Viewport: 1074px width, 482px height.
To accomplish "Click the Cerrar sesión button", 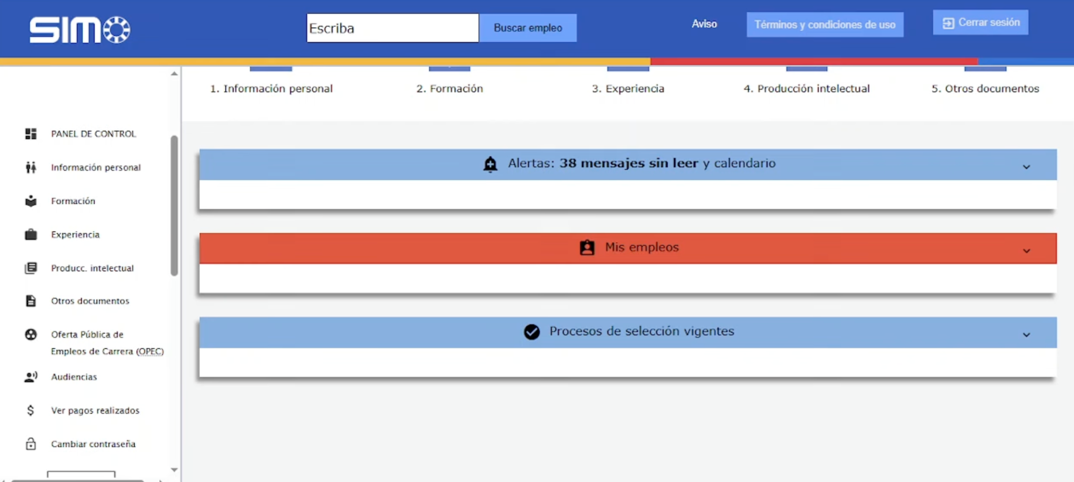I will [x=980, y=22].
